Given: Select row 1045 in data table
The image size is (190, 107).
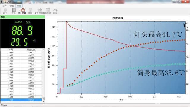Looking at the screenshot, I should click(x=21, y=78).
